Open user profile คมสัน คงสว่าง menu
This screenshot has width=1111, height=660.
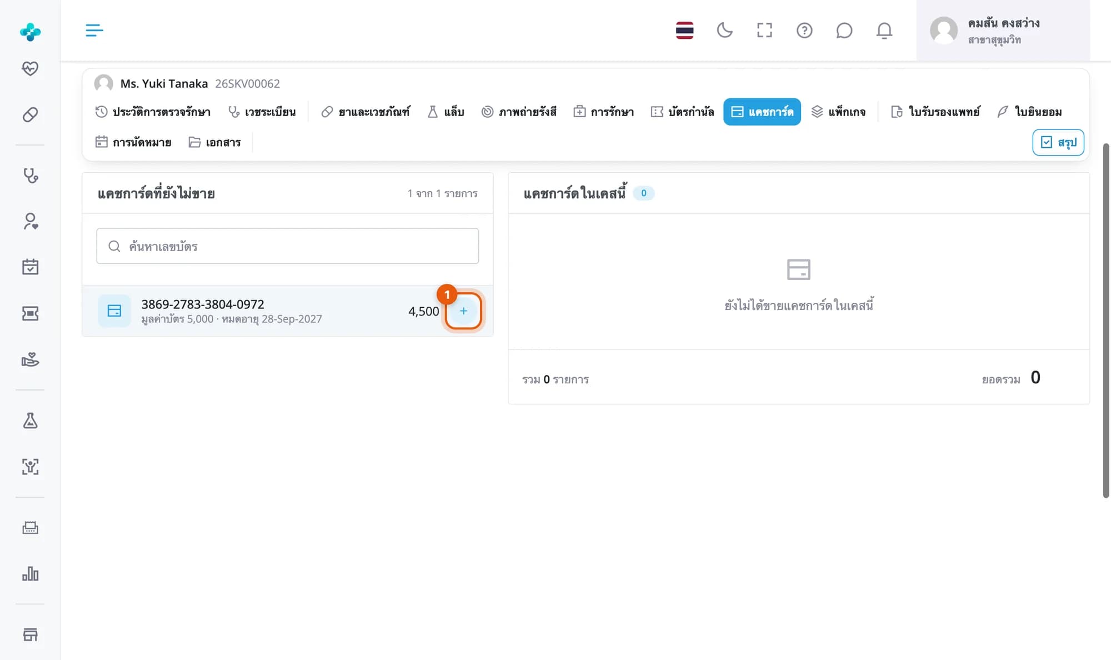coord(1003,30)
